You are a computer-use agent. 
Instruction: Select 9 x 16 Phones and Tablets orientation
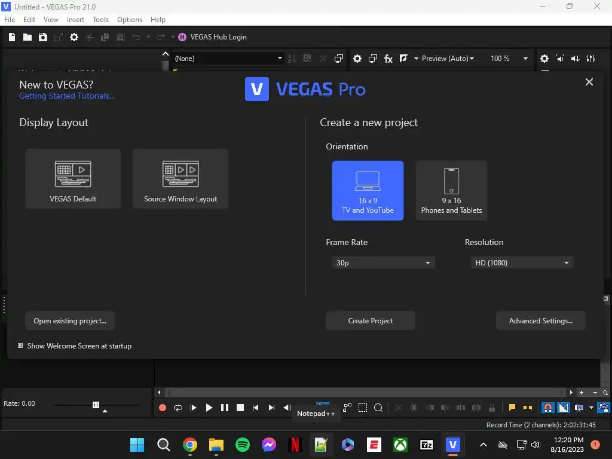pyautogui.click(x=451, y=191)
